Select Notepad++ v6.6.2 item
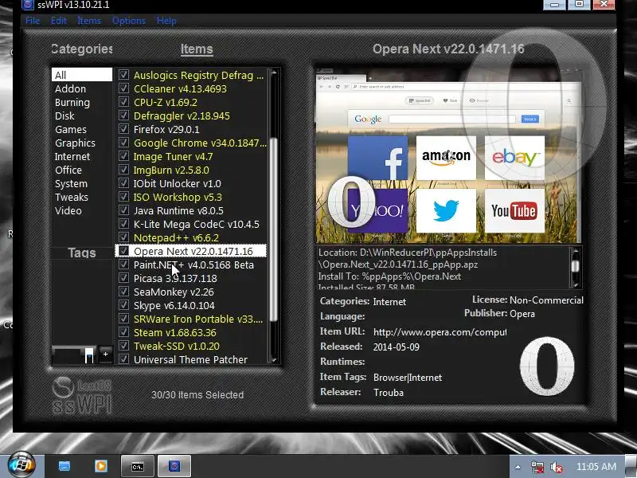 click(191, 237)
